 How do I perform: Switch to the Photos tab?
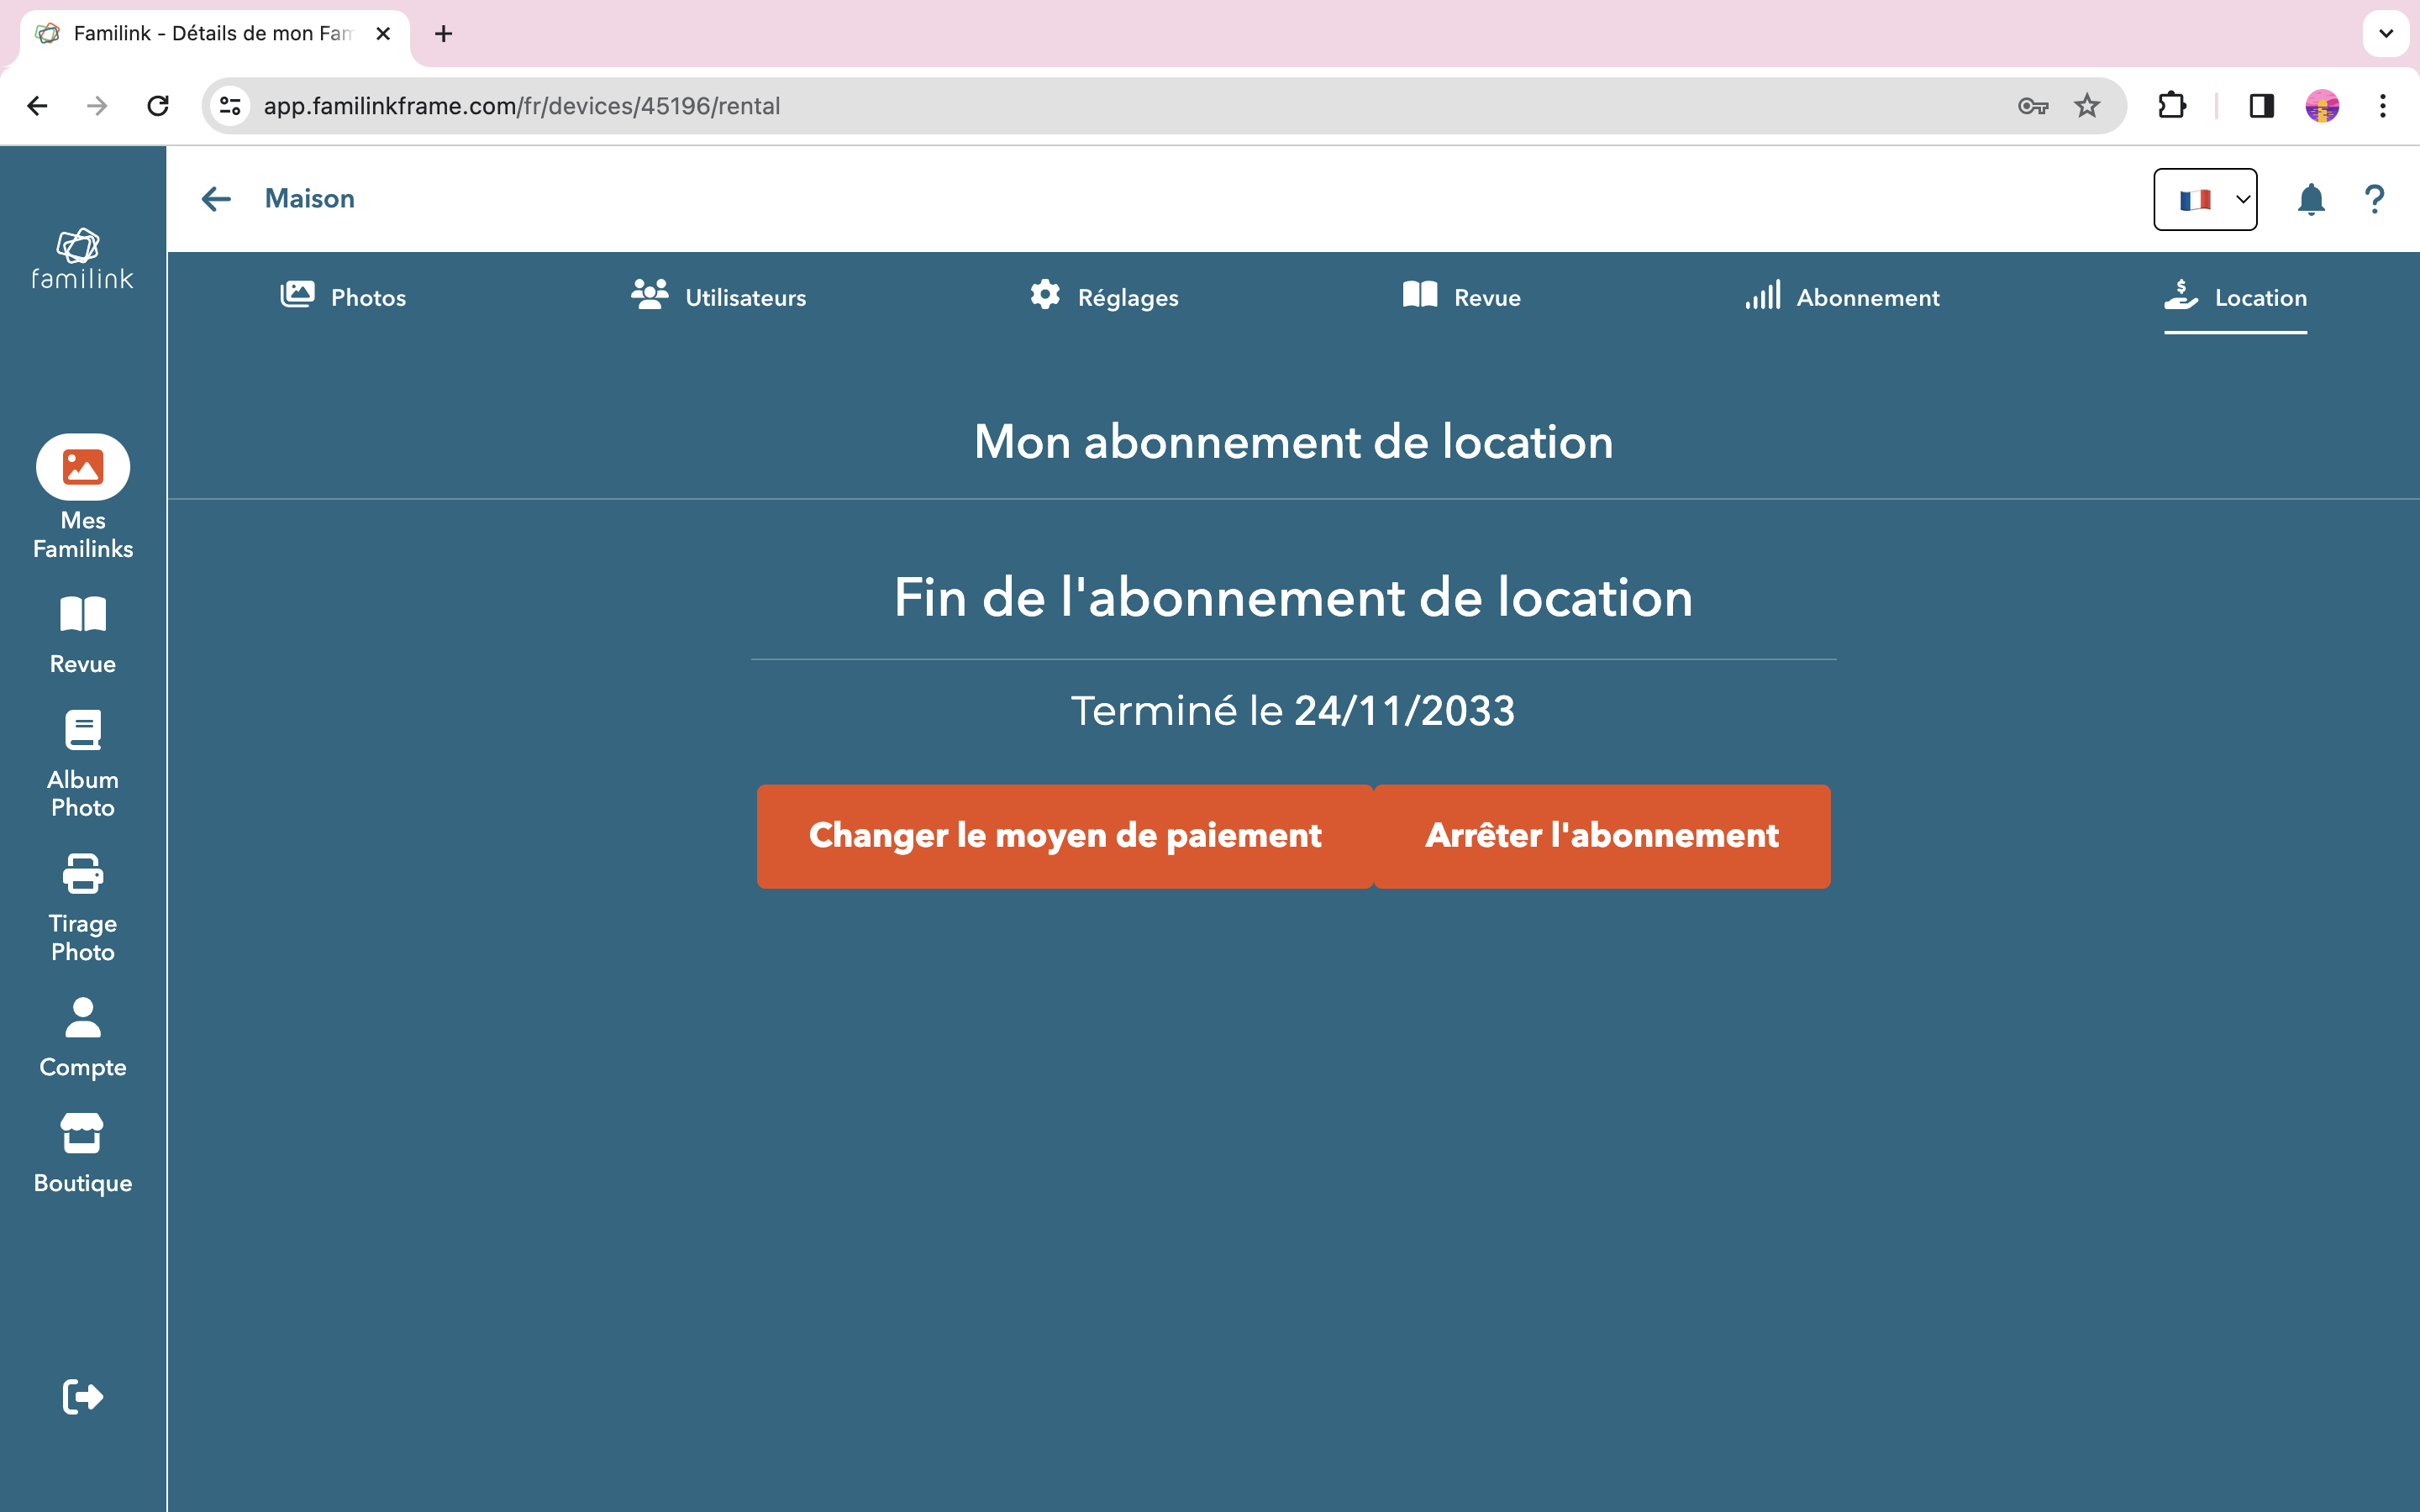pyautogui.click(x=343, y=297)
